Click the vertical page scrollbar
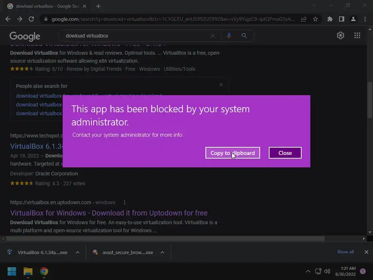Image resolution: width=373 pixels, height=280 pixels. coord(370,100)
